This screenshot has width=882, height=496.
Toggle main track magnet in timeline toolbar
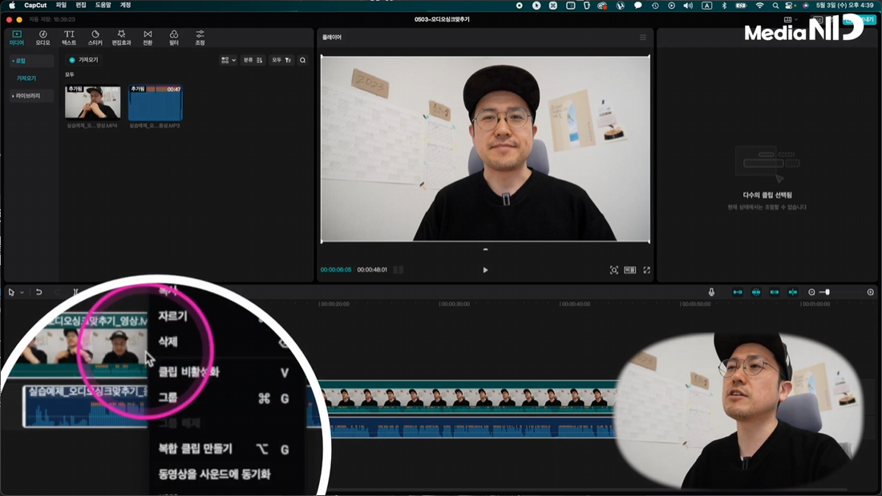point(738,292)
